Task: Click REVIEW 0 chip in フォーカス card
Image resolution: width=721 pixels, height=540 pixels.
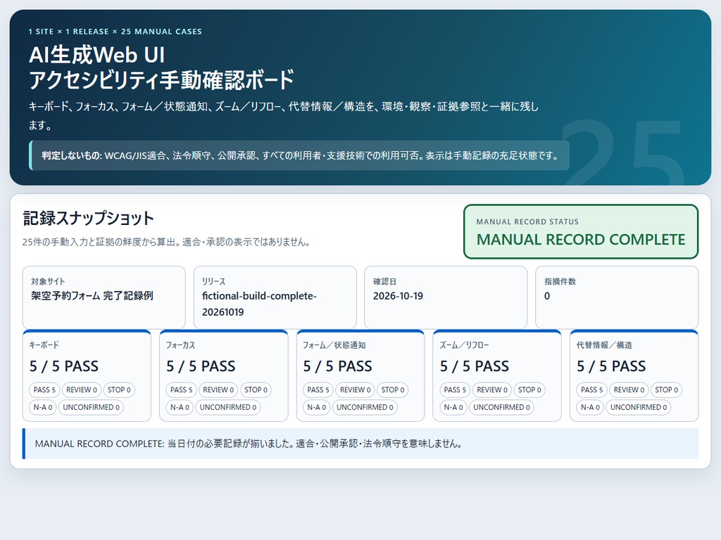Action: coord(218,390)
